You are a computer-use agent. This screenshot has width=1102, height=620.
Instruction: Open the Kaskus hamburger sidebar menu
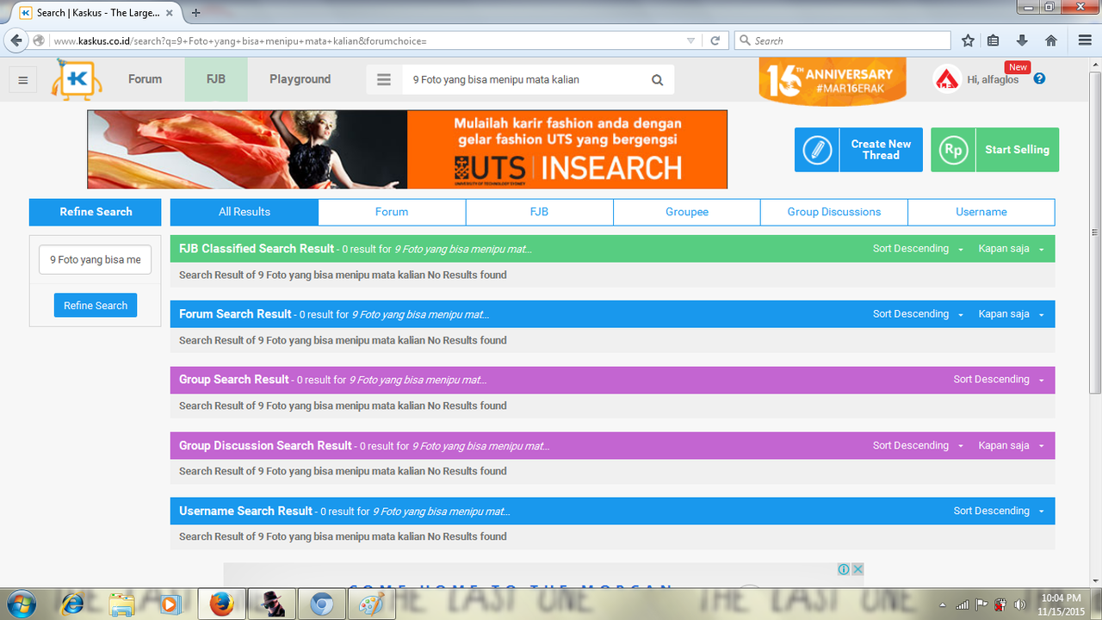[x=22, y=80]
